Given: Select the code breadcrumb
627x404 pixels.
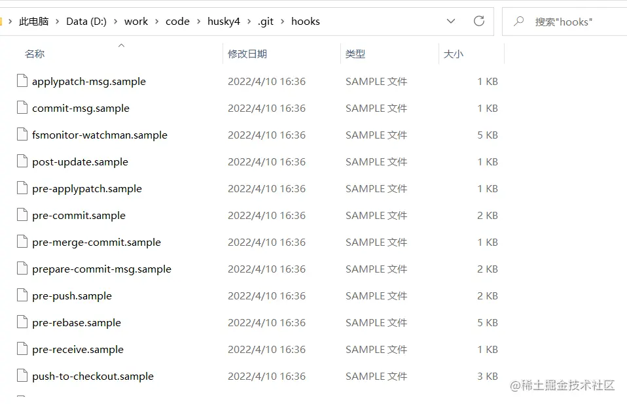Looking at the screenshot, I should point(177,22).
